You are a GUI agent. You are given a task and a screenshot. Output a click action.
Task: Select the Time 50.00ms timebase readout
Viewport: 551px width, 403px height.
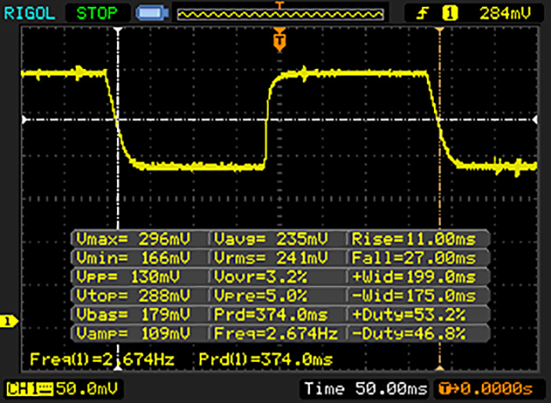pos(367,390)
